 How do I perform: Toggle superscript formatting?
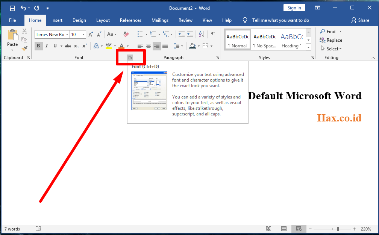pos(85,46)
